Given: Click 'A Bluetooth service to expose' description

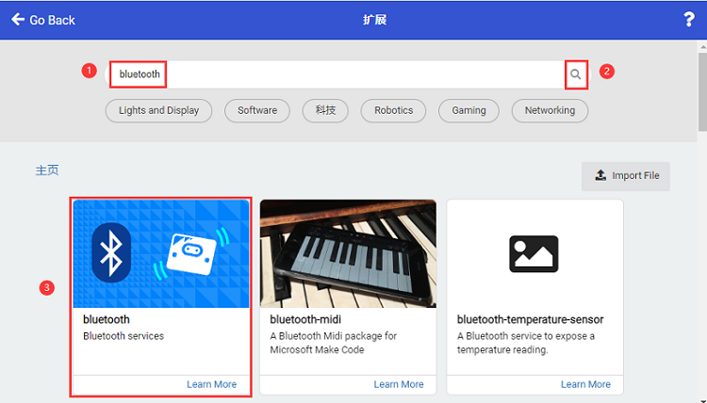Looking at the screenshot, I should coord(526,343).
